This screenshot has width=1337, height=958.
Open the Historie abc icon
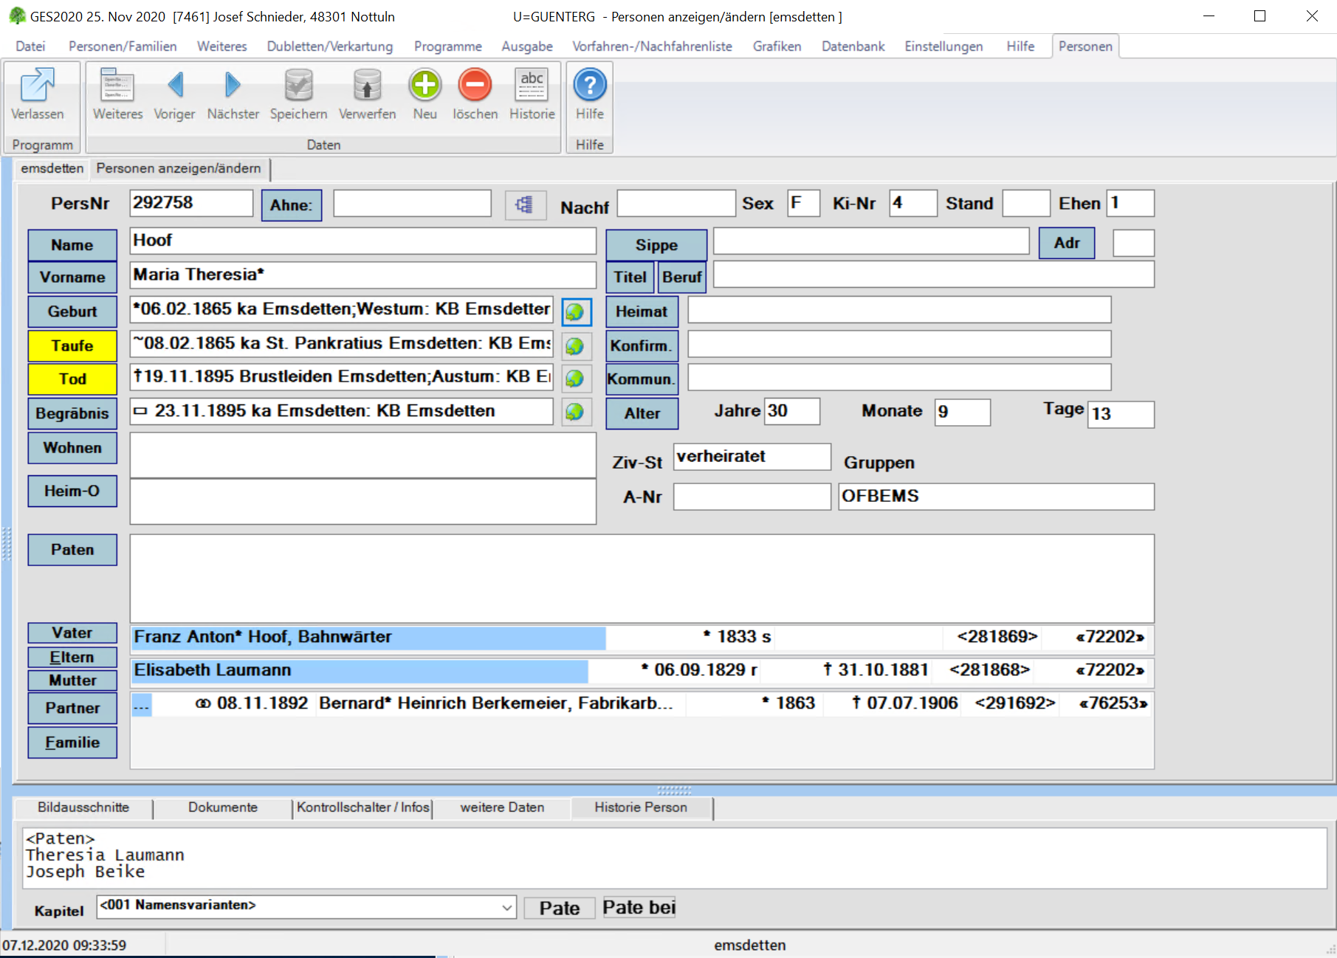click(532, 85)
